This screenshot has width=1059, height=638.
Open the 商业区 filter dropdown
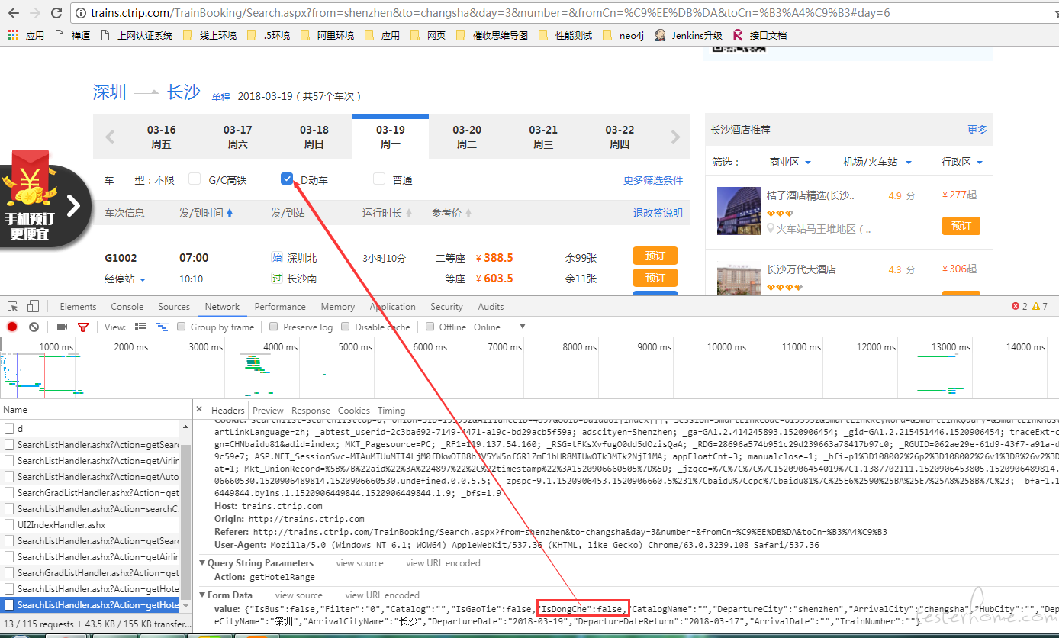click(x=790, y=162)
